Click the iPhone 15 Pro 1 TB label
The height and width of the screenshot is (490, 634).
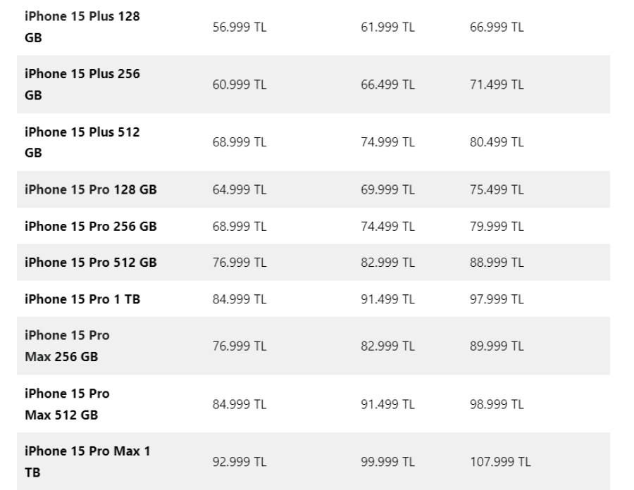tap(82, 299)
